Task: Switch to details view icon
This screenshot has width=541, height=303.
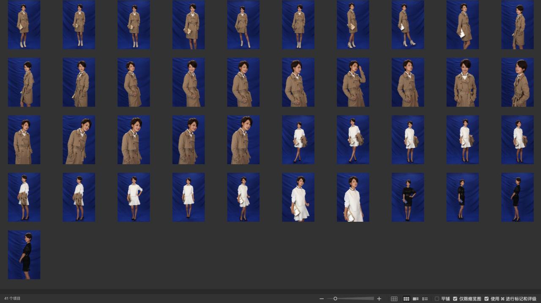Action: (415, 299)
